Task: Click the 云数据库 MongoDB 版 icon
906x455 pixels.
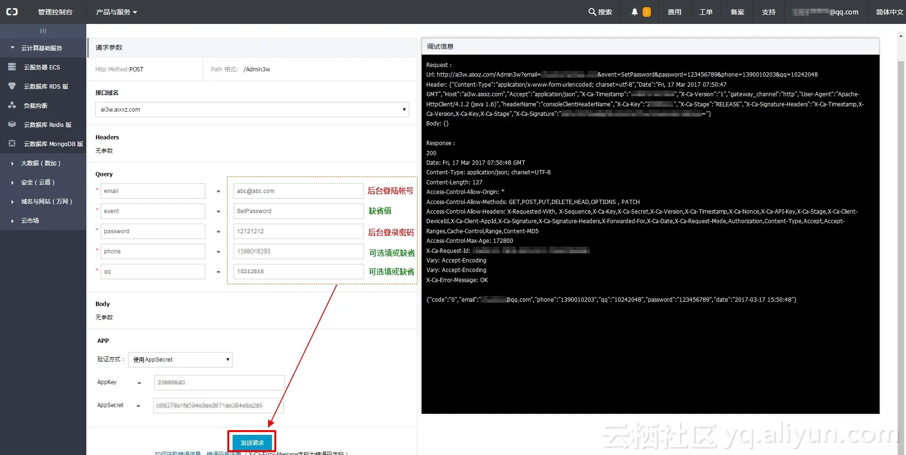Action: 12,144
